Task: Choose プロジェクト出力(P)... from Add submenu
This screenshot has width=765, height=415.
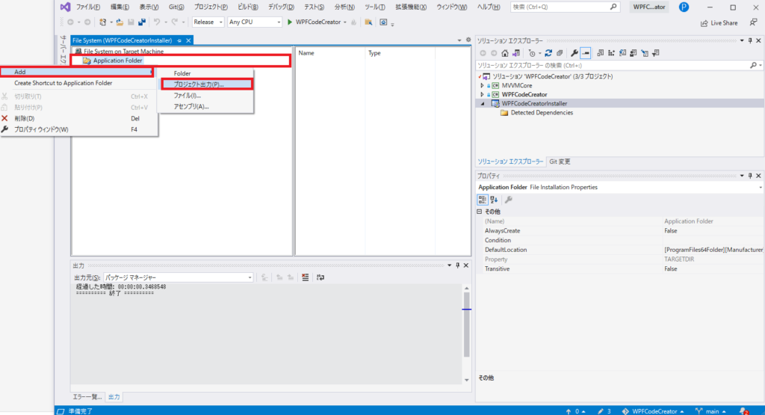Action: (207, 84)
